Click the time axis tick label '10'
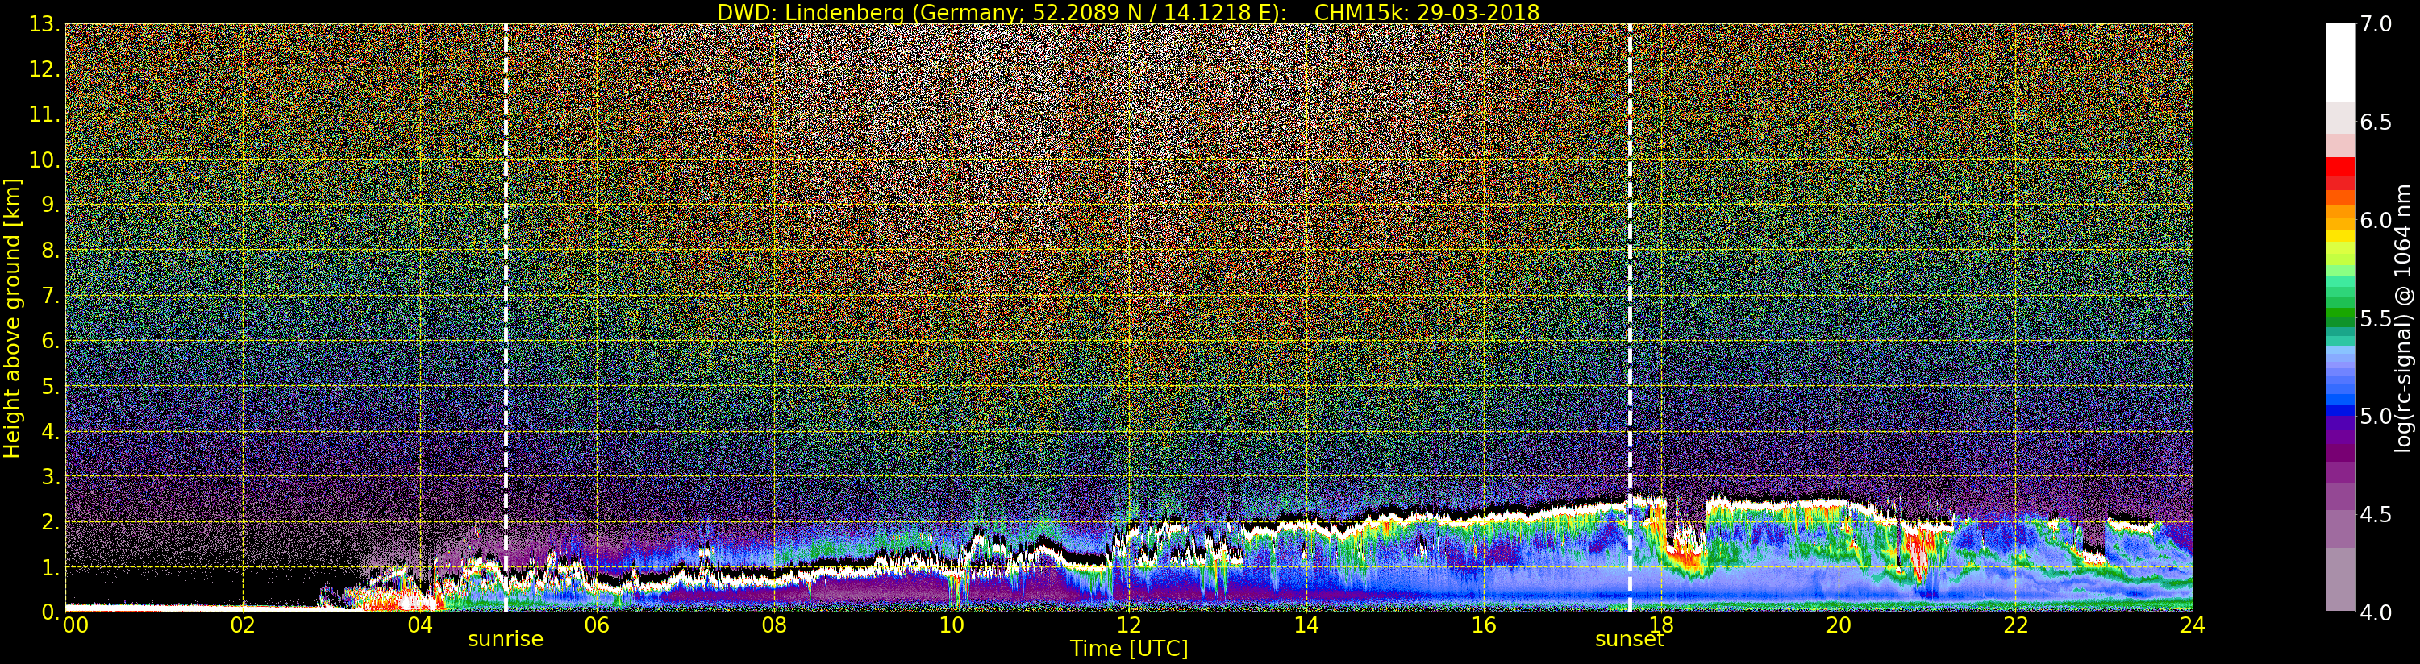The width and height of the screenshot is (2420, 664). pyautogui.click(x=952, y=625)
